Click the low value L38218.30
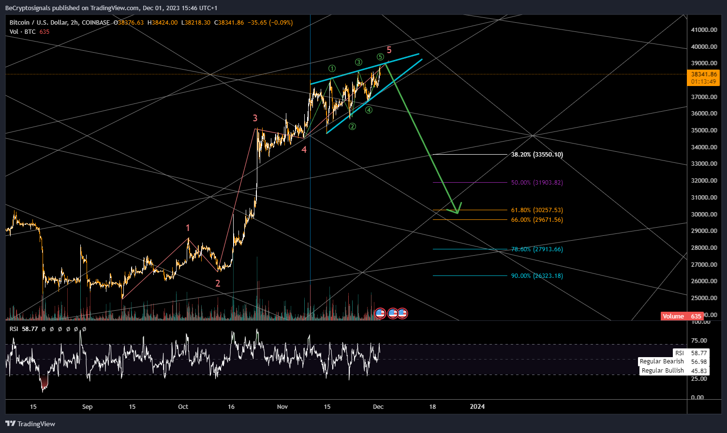 (x=196, y=23)
